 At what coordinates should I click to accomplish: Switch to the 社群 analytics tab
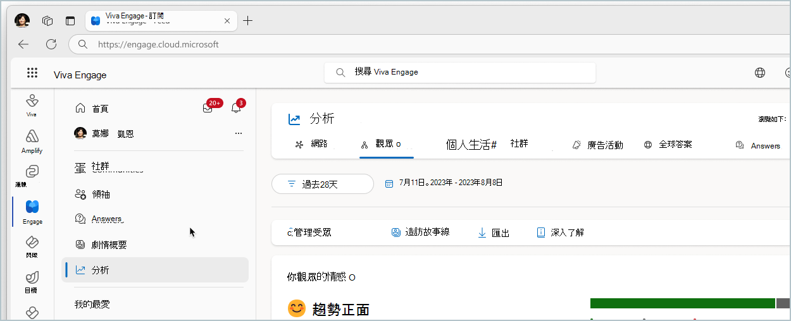click(x=519, y=143)
